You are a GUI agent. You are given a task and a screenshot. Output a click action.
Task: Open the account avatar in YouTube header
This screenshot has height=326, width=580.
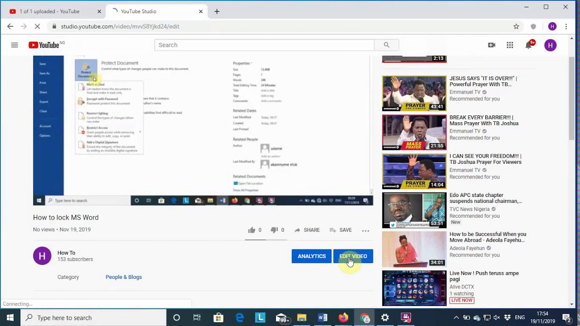[550, 45]
